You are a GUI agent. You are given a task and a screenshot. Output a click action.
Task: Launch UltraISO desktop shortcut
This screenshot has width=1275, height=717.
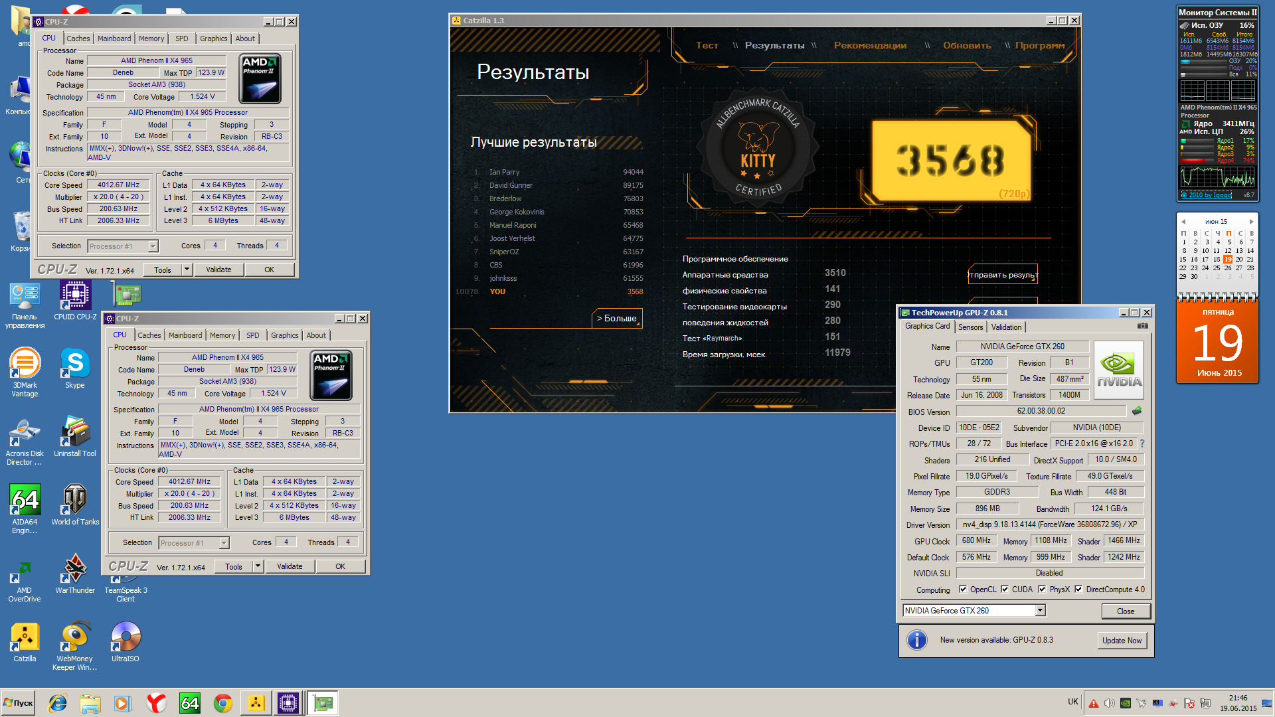126,642
